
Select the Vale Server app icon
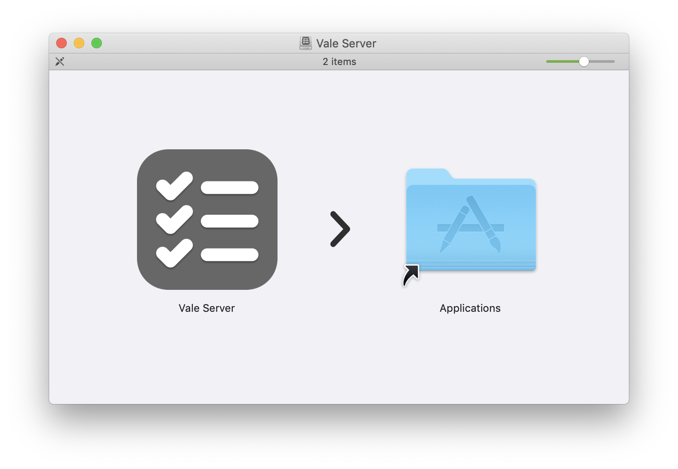click(x=207, y=220)
